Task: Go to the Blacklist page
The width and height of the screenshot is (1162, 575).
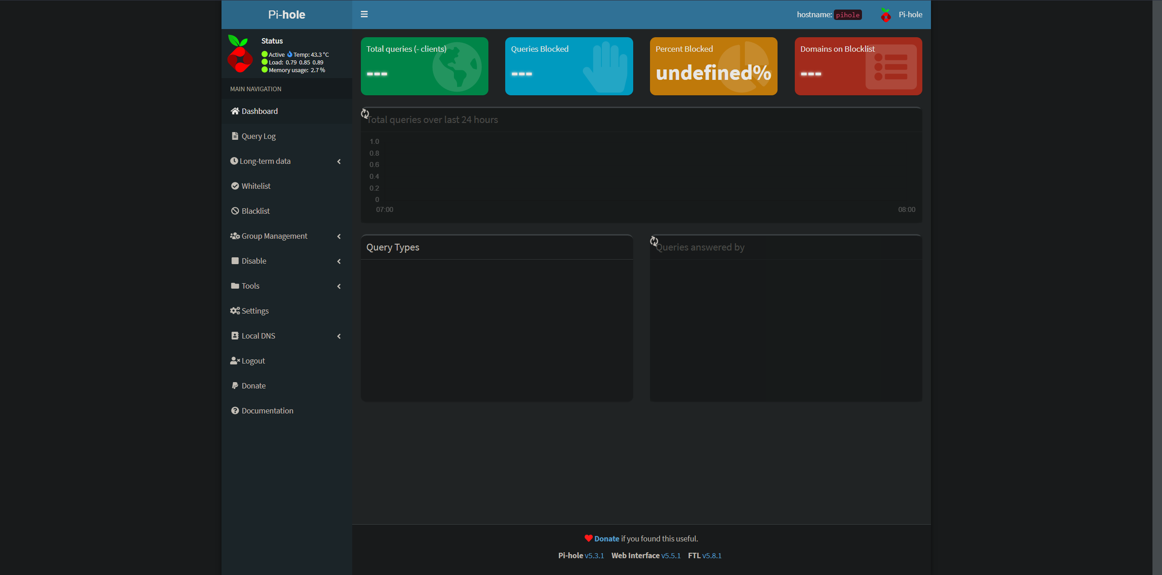Action: coord(287,211)
